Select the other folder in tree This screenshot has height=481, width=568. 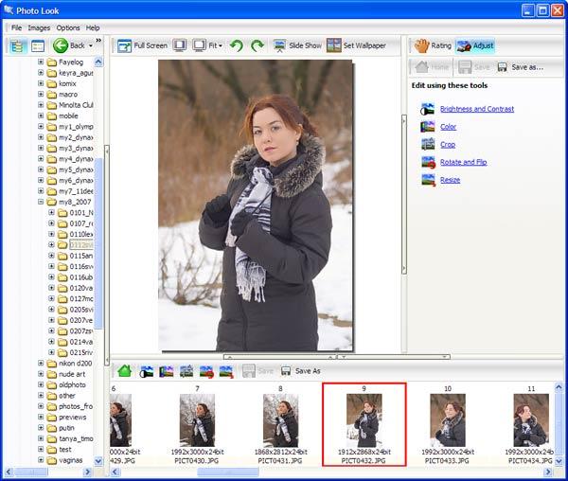point(67,396)
